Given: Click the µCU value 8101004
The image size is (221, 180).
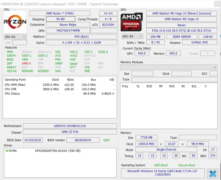Looking at the screenshot, I should click(108, 25).
